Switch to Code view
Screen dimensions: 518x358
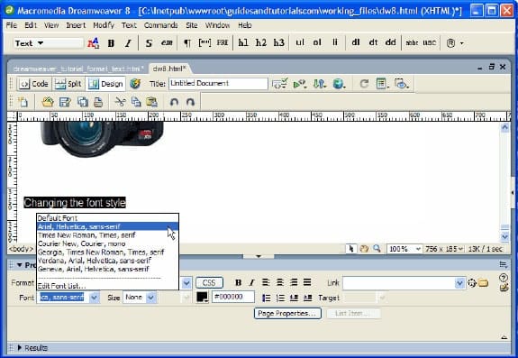pyautogui.click(x=34, y=84)
